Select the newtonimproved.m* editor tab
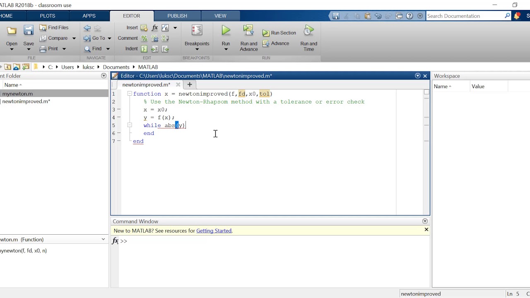 (x=146, y=84)
